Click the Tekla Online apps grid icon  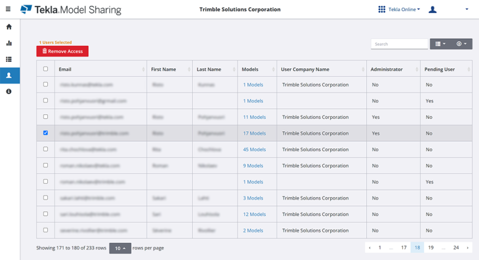coord(382,9)
